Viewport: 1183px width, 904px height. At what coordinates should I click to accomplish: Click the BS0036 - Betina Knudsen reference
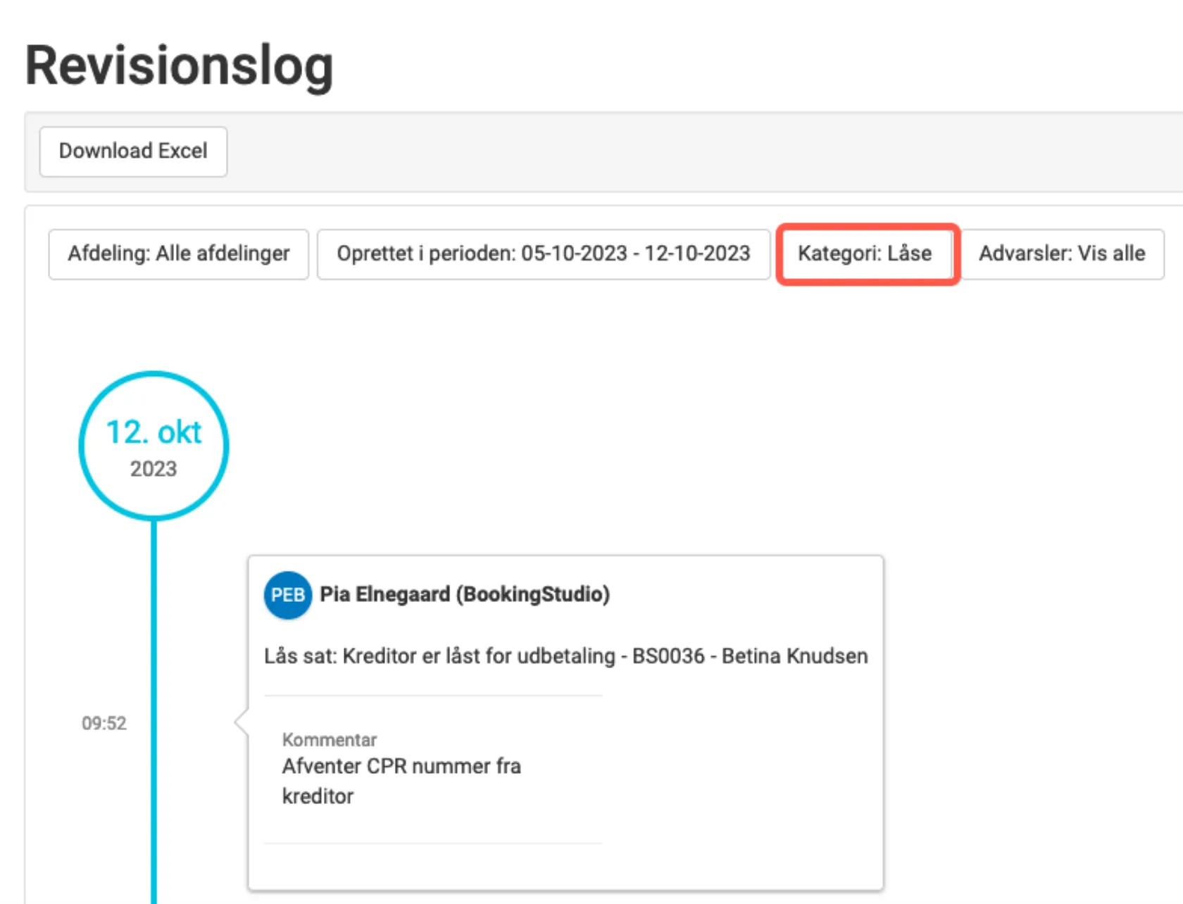point(750,656)
